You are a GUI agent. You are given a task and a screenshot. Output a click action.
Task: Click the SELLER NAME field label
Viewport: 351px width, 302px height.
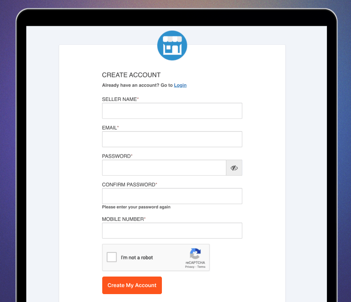119,99
